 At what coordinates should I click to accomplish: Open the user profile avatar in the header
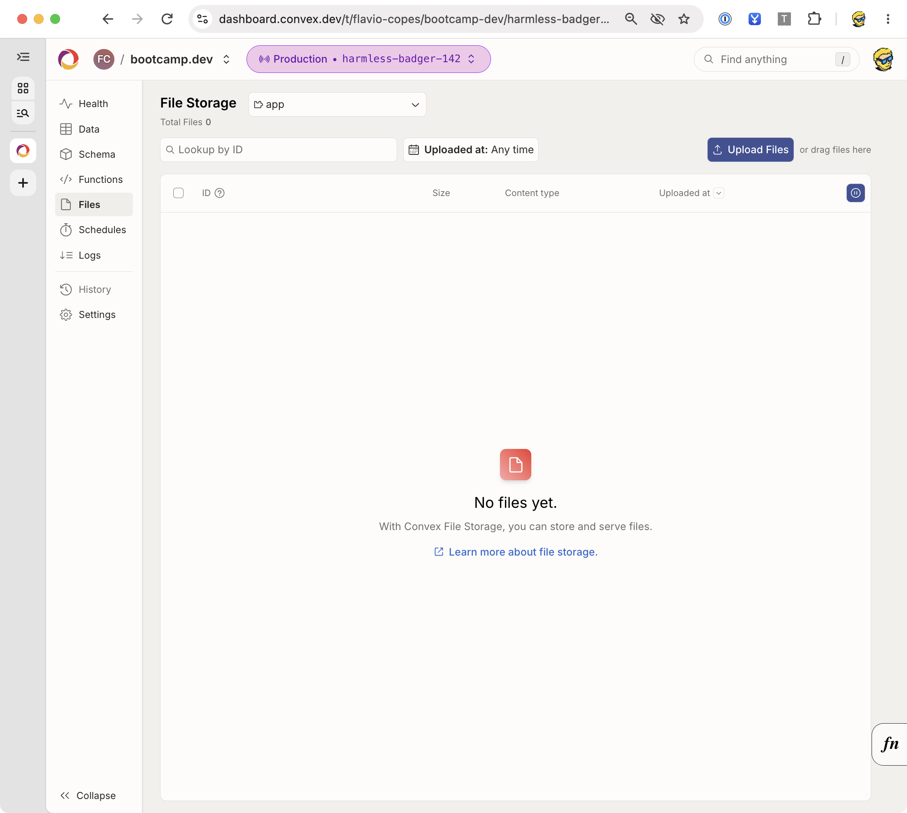pyautogui.click(x=883, y=59)
